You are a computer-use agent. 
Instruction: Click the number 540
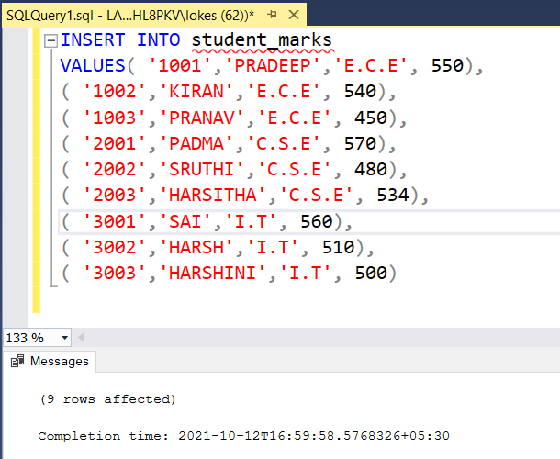pos(360,92)
